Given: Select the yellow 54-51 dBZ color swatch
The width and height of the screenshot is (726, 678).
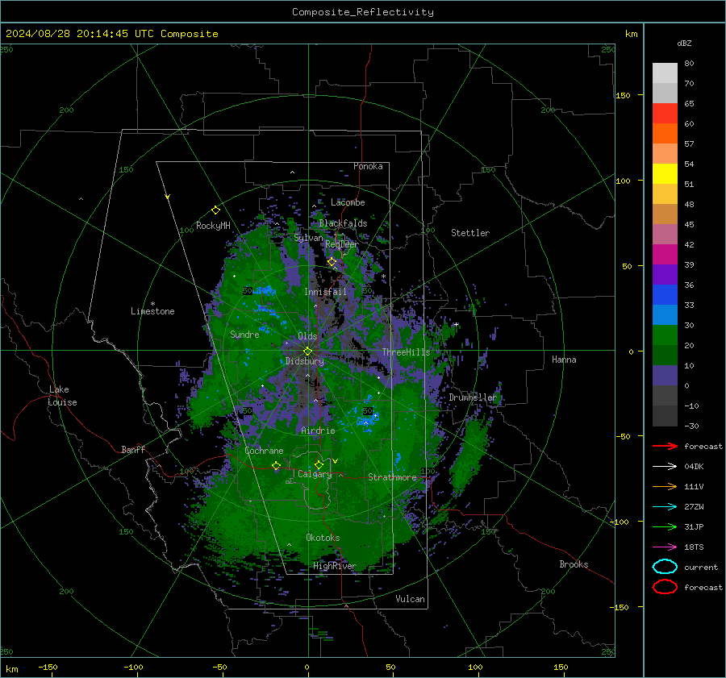Looking at the screenshot, I should pyautogui.click(x=665, y=174).
